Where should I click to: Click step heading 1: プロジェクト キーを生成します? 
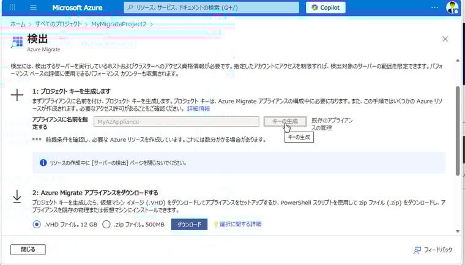(72, 91)
